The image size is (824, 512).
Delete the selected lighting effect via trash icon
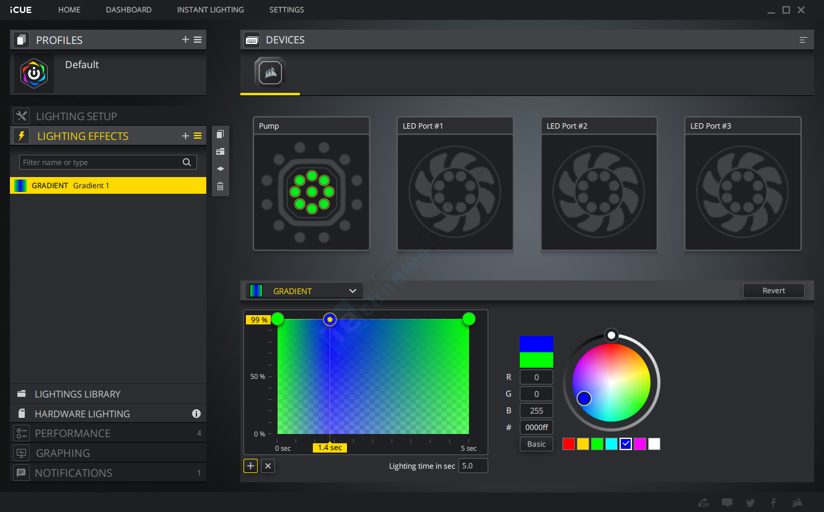221,186
